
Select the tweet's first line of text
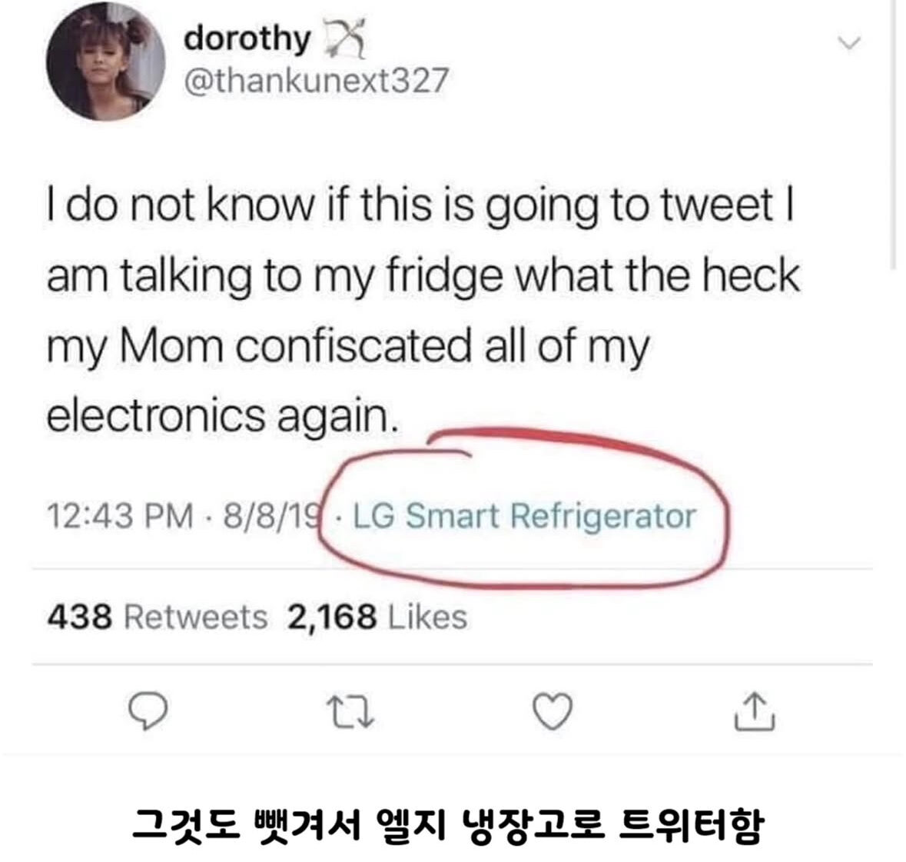pos(420,206)
